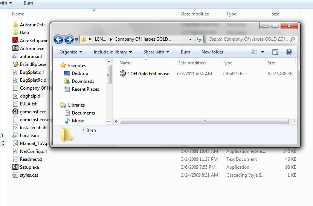The width and height of the screenshot is (313, 206).
Task: Click the horizontal scrollbar left arrow
Action: pyautogui.click(x=116, y=121)
